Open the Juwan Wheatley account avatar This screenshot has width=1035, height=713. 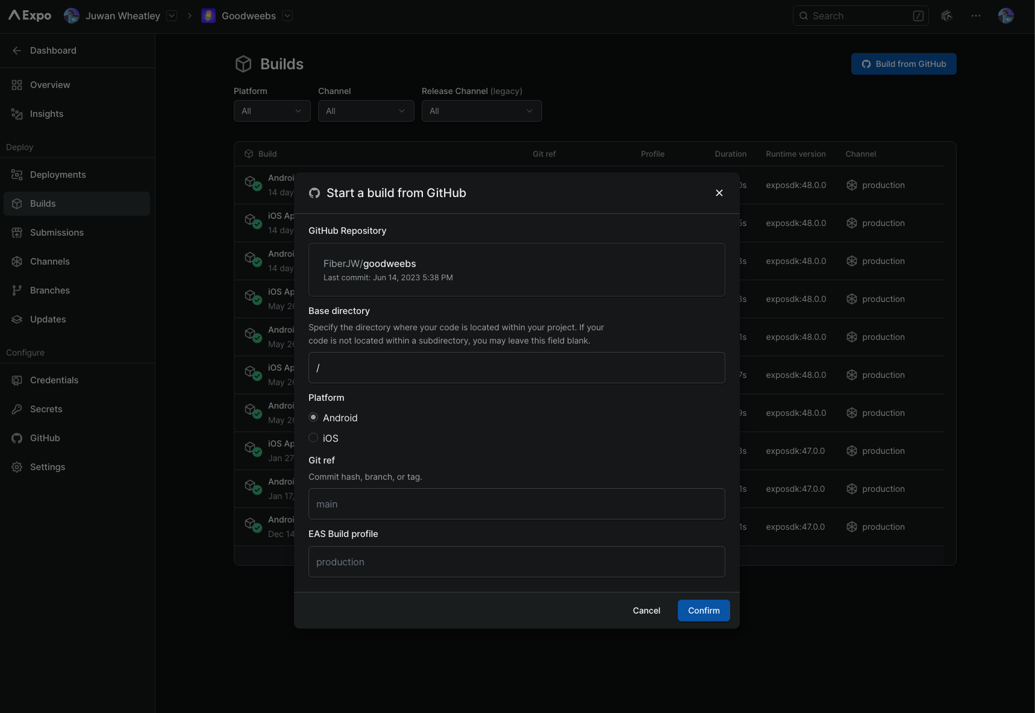pos(72,16)
